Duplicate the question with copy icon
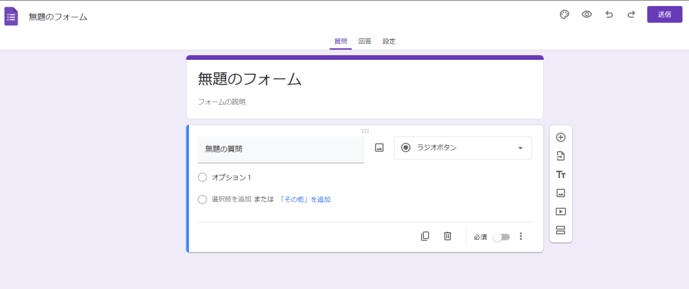 coord(425,236)
